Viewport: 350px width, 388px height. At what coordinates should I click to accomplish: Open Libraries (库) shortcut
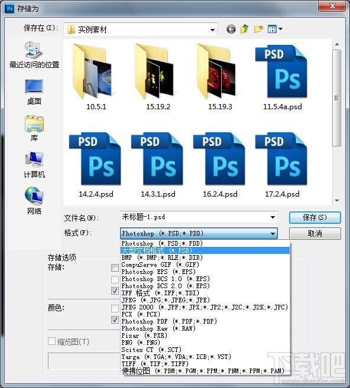click(34, 128)
